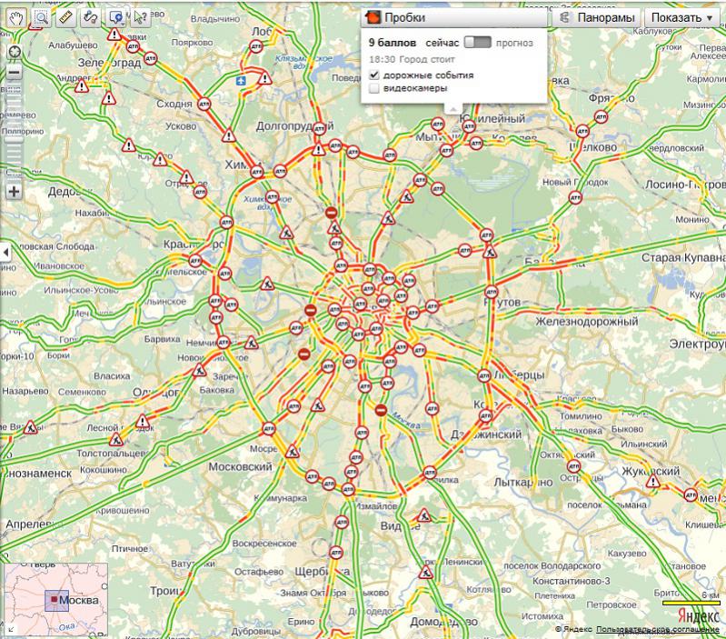This screenshot has height=639, width=726.
Task: Select the ruler distance tool
Action: [66, 18]
